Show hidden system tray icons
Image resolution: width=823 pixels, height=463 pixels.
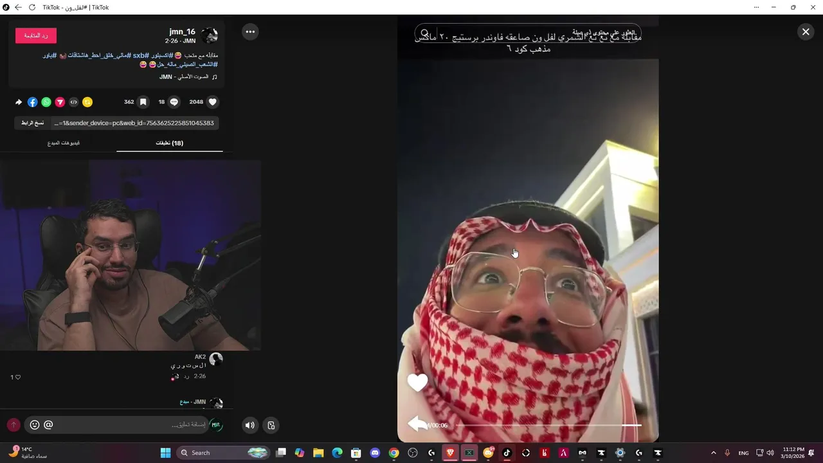coord(713,453)
